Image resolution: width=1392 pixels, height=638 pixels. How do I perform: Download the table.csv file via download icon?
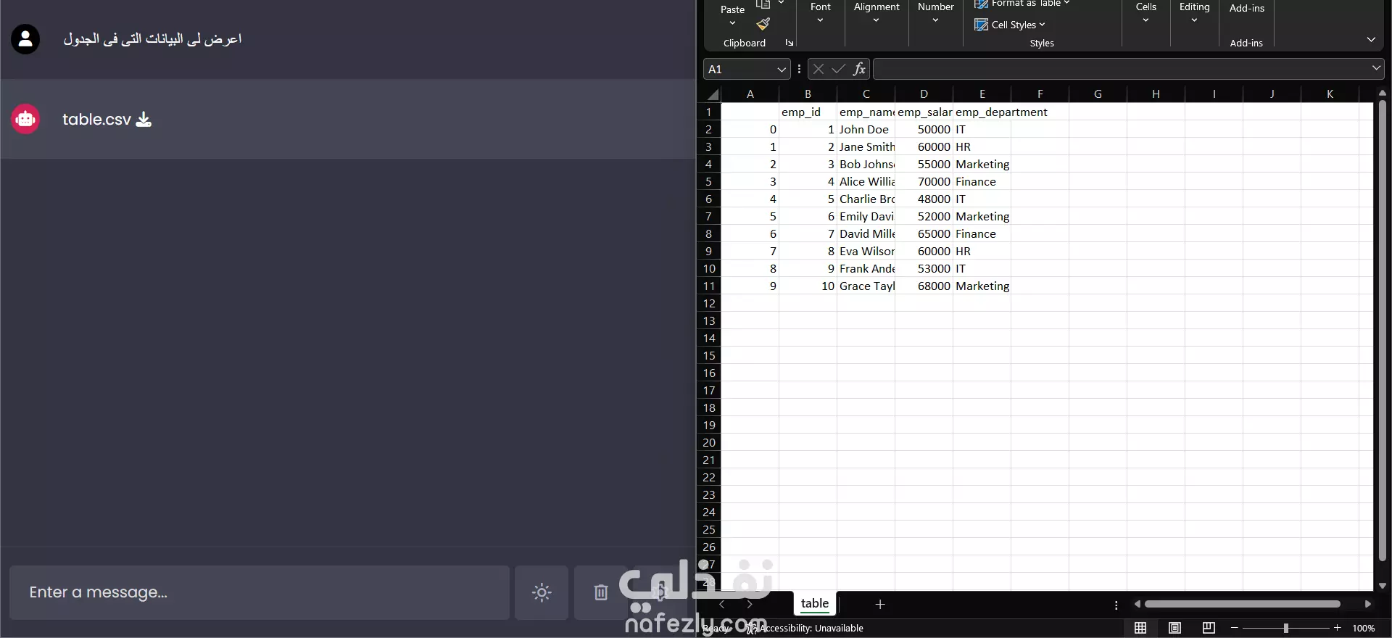[x=144, y=119]
